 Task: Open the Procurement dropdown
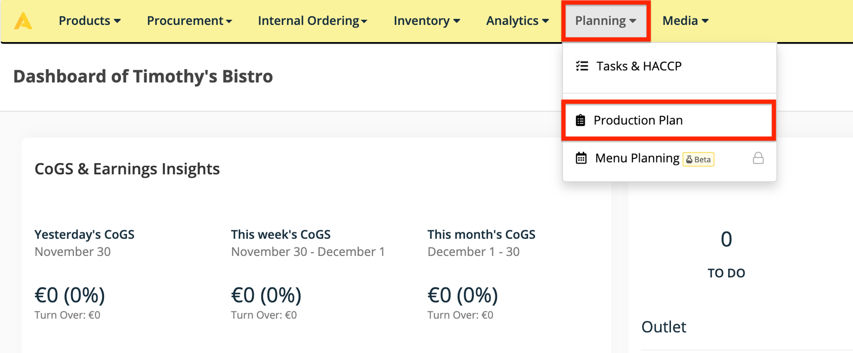(189, 21)
